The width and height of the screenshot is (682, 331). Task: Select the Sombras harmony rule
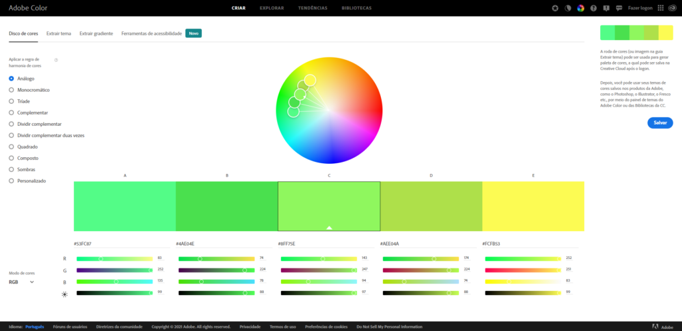pyautogui.click(x=22, y=169)
